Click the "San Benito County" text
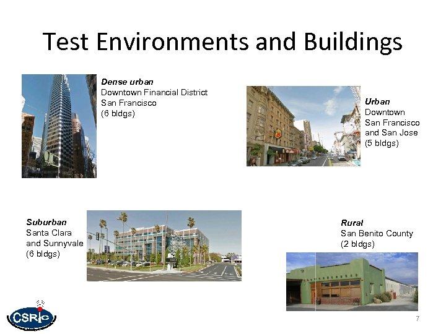The width and height of the screenshot is (446, 334). point(377,233)
